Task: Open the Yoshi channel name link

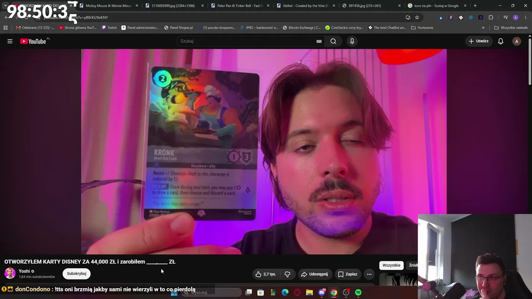Action: point(24,271)
